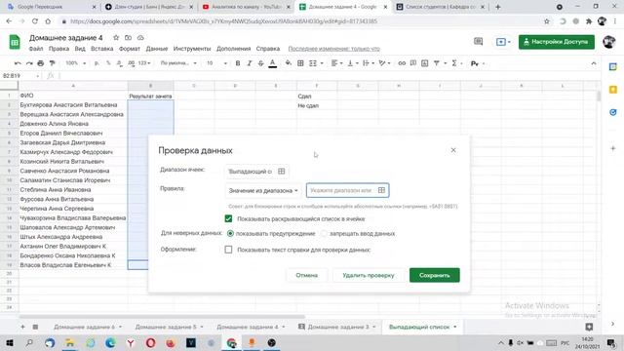The width and height of the screenshot is (624, 351).
Task: Open the Вставка menu
Action: (x=101, y=49)
